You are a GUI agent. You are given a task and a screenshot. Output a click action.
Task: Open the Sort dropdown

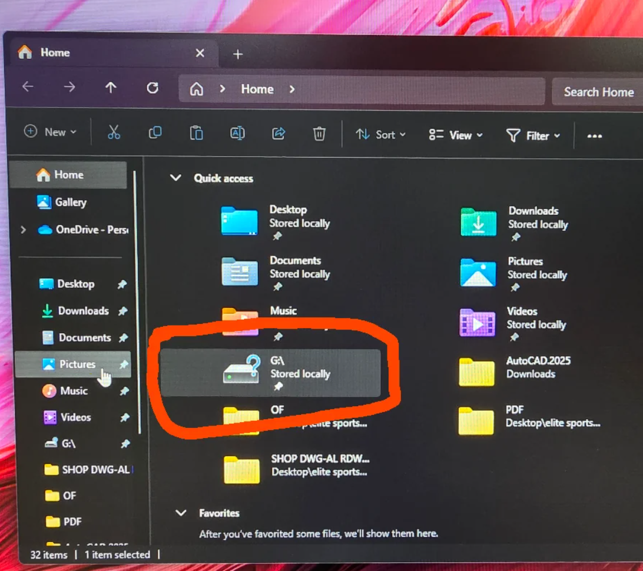coord(382,135)
